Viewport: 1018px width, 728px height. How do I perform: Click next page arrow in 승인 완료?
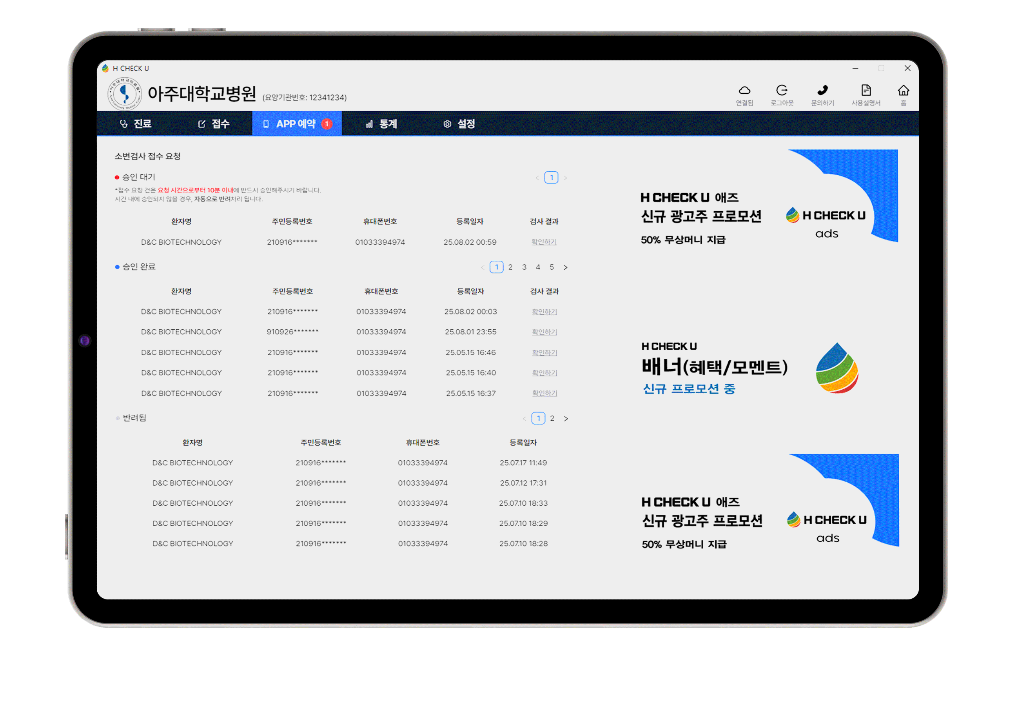pos(566,268)
